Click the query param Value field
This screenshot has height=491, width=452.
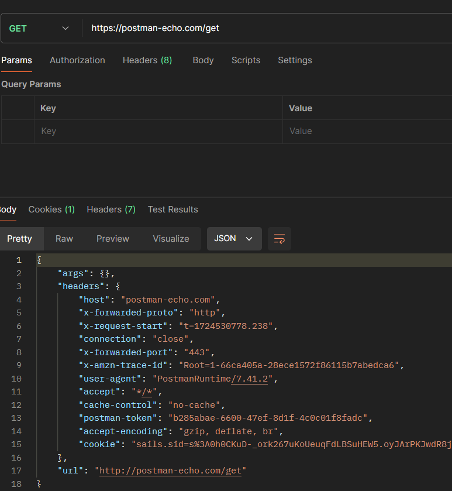(368, 131)
